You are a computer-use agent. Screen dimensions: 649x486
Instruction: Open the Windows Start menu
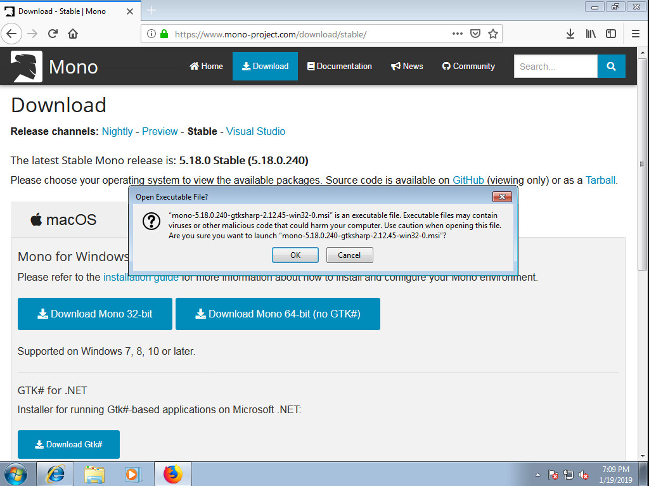tap(15, 475)
